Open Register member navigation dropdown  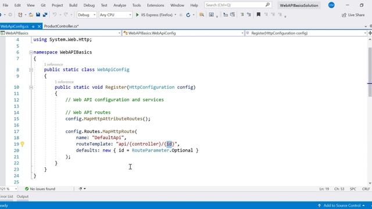point(306,33)
